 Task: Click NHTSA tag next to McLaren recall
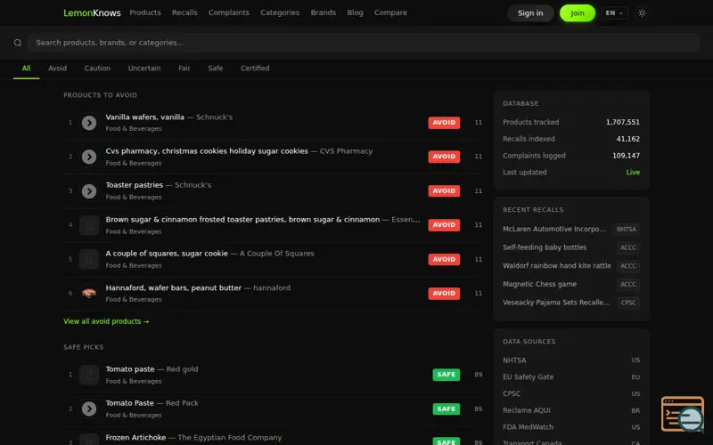pyautogui.click(x=627, y=230)
